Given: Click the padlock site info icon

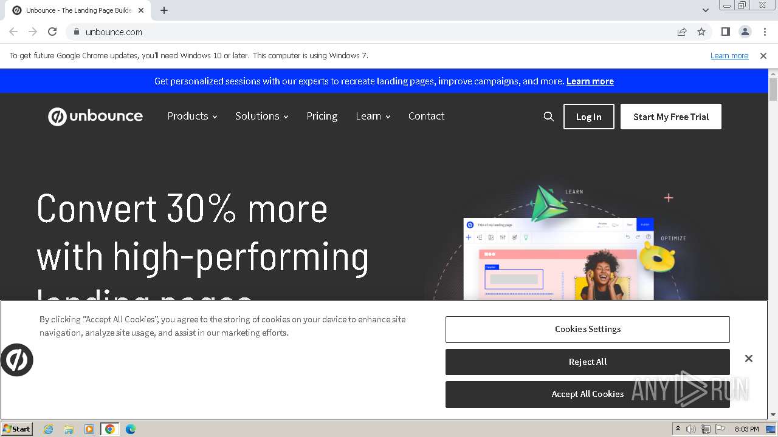Looking at the screenshot, I should click(x=76, y=32).
